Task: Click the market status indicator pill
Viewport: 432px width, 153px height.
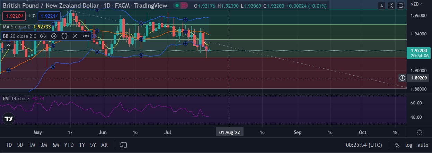Action: 181,6
